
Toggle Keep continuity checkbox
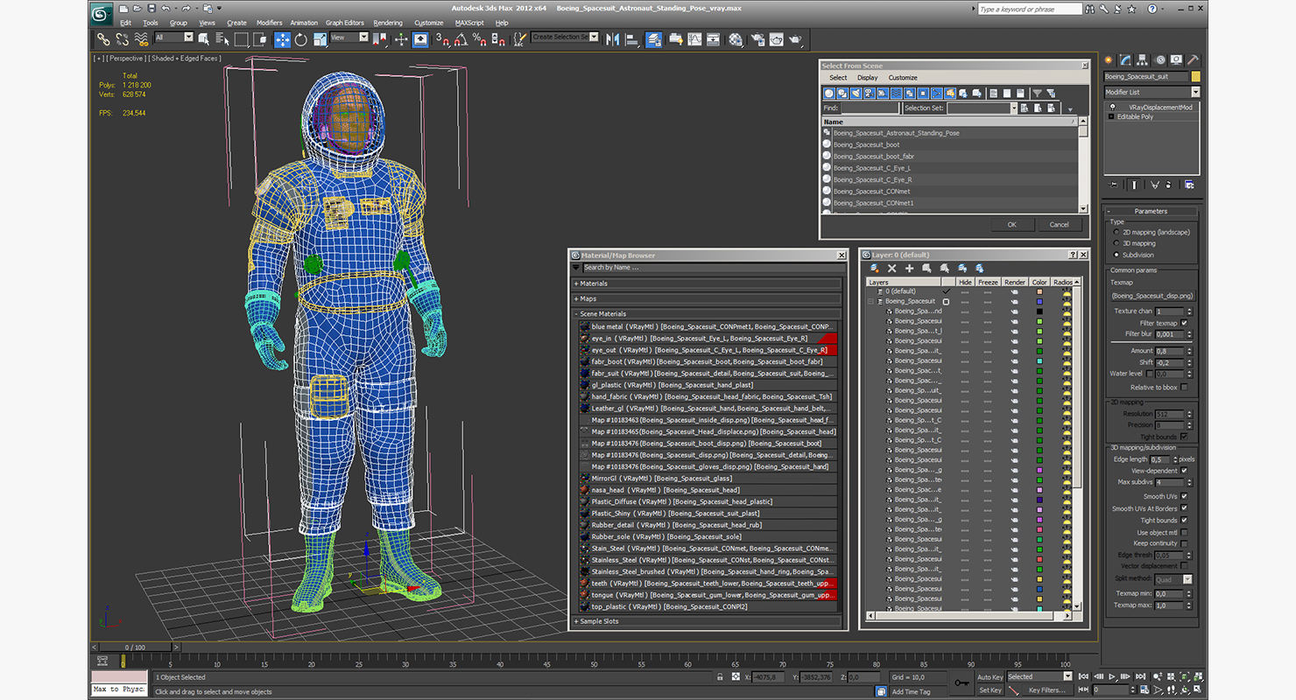point(1184,543)
